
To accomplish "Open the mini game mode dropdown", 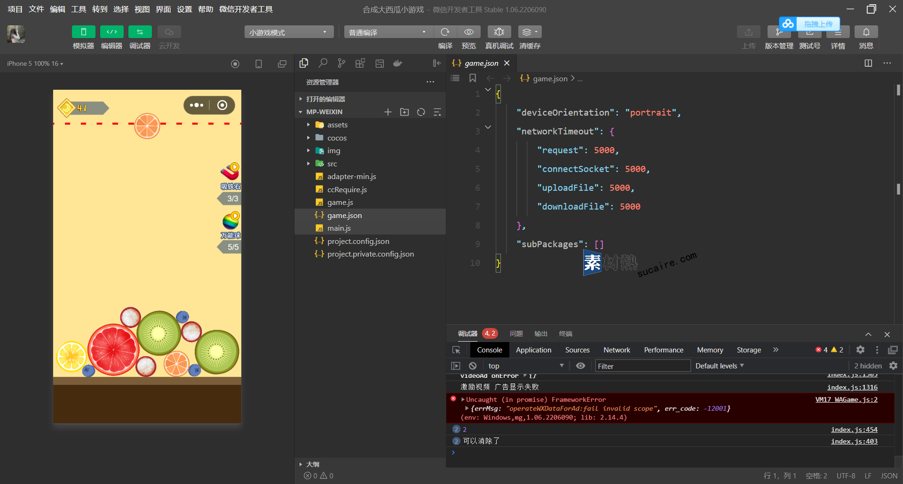I will coord(289,32).
